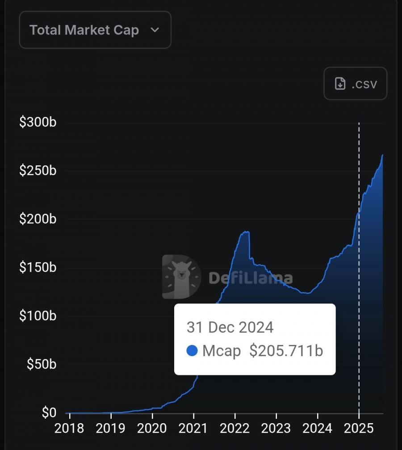Click the DefiLlama llama logo watermark
This screenshot has width=402, height=450.
point(181,277)
